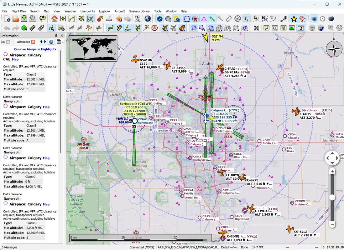
Task: Click Remove Airspace Highlights link
Action: pyautogui.click(x=35, y=49)
